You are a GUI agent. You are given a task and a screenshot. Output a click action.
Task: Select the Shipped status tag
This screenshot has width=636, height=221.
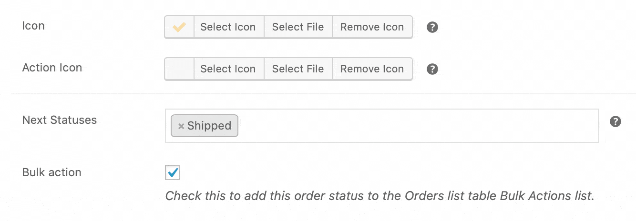(x=209, y=126)
